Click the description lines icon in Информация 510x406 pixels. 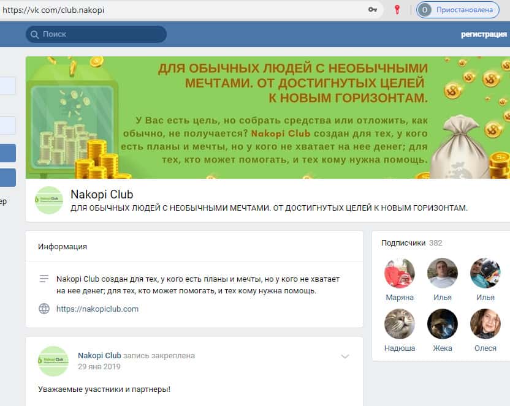tap(44, 279)
